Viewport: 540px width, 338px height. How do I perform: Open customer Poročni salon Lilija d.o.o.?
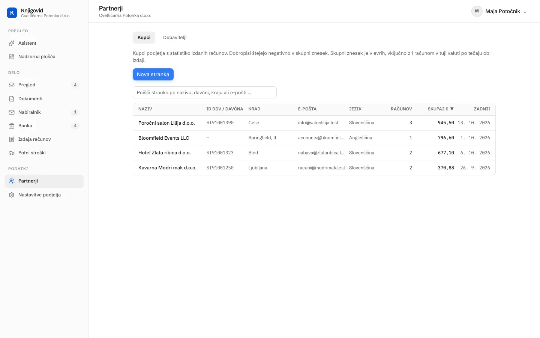coord(166,123)
